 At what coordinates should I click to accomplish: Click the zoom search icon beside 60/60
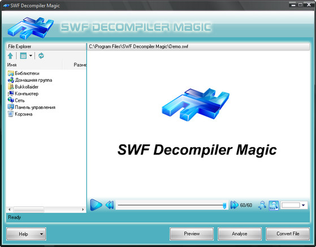[x=262, y=205]
